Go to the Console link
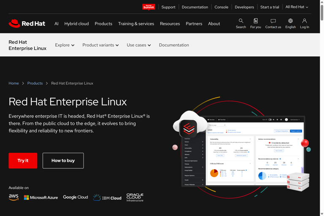The width and height of the screenshot is (324, 216). pyautogui.click(x=221, y=7)
